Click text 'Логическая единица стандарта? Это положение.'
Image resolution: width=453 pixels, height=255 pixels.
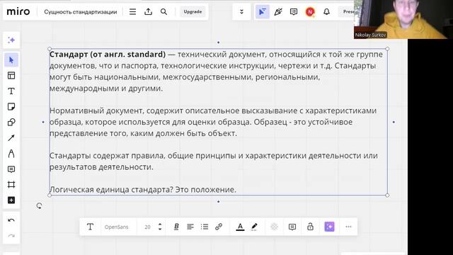tap(143, 190)
